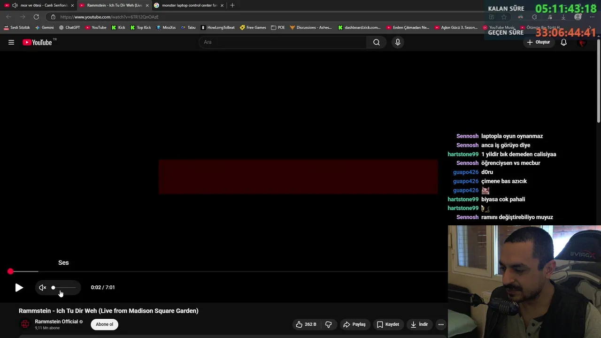601x338 pixels.
Task: Go to YouTube home via the logo
Action: pos(37,42)
